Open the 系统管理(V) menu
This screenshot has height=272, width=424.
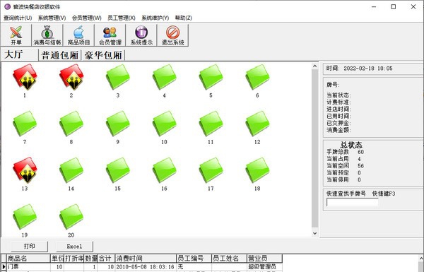pos(52,18)
